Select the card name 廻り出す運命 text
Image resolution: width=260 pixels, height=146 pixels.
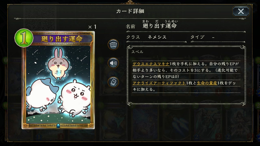tap(160, 26)
